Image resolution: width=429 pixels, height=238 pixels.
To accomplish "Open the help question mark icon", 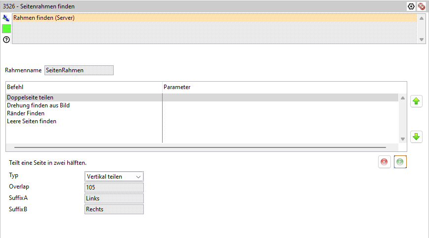I will pyautogui.click(x=6, y=40).
